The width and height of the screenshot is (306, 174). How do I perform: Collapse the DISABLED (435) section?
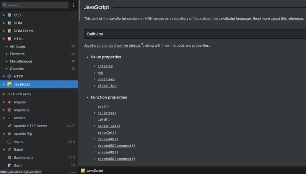(4, 94)
